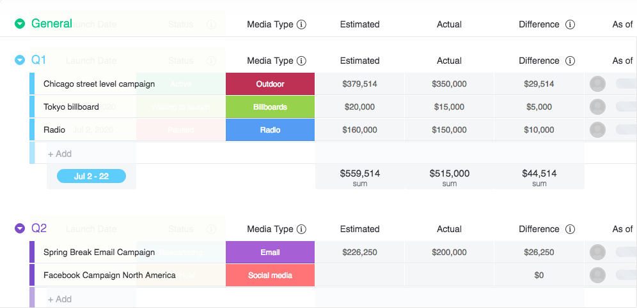Image resolution: width=637 pixels, height=308 pixels.
Task: Open person avatar in Radio row
Action: pos(597,130)
